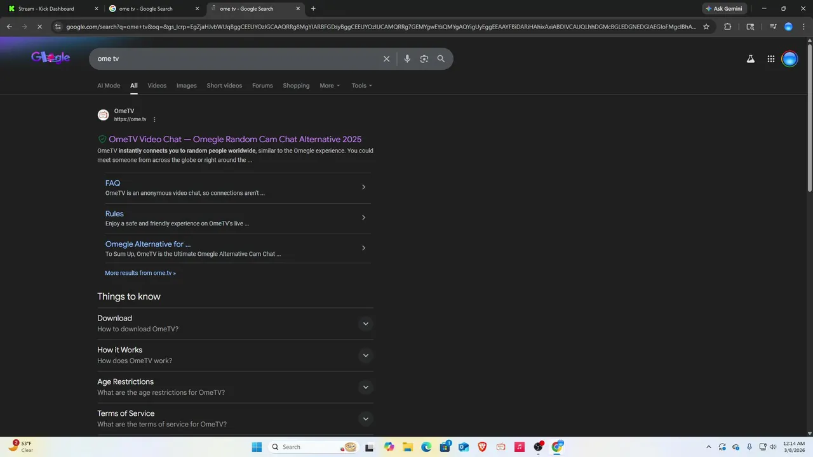The width and height of the screenshot is (813, 457).
Task: Switch to the Shopping results tab
Action: [x=296, y=86]
